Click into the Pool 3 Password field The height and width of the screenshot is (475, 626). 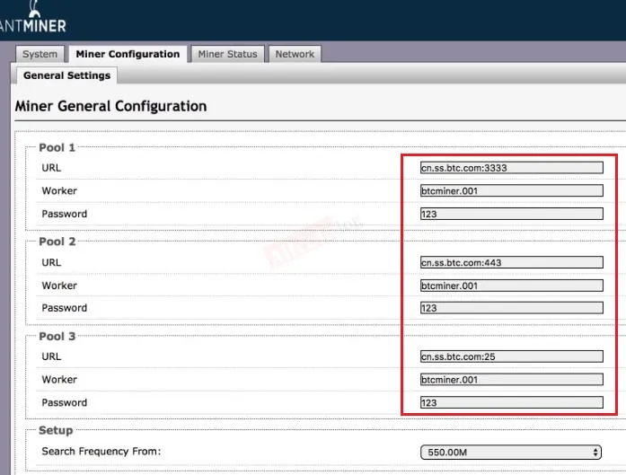coord(511,402)
